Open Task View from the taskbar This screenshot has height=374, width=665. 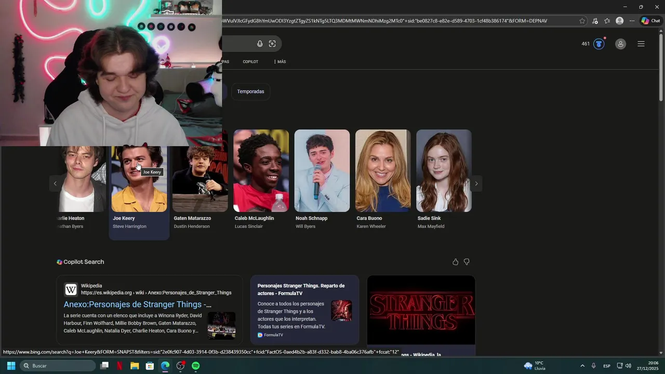(x=104, y=366)
